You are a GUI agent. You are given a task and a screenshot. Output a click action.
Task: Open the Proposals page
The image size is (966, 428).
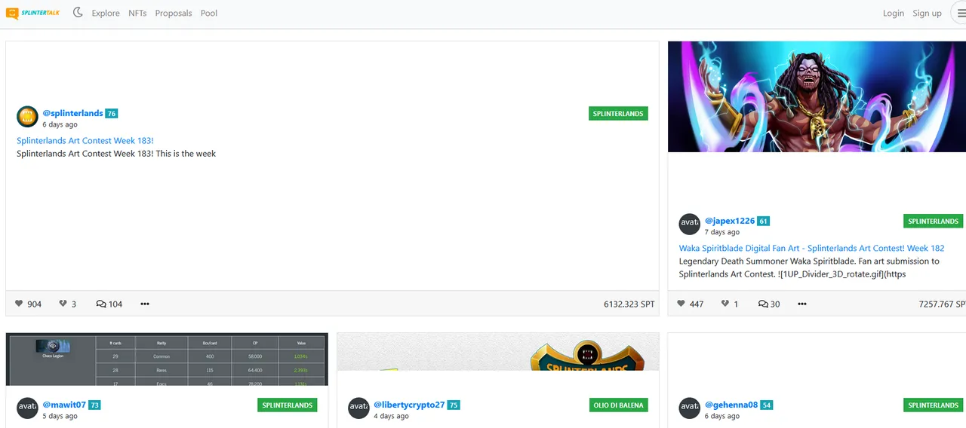(174, 13)
